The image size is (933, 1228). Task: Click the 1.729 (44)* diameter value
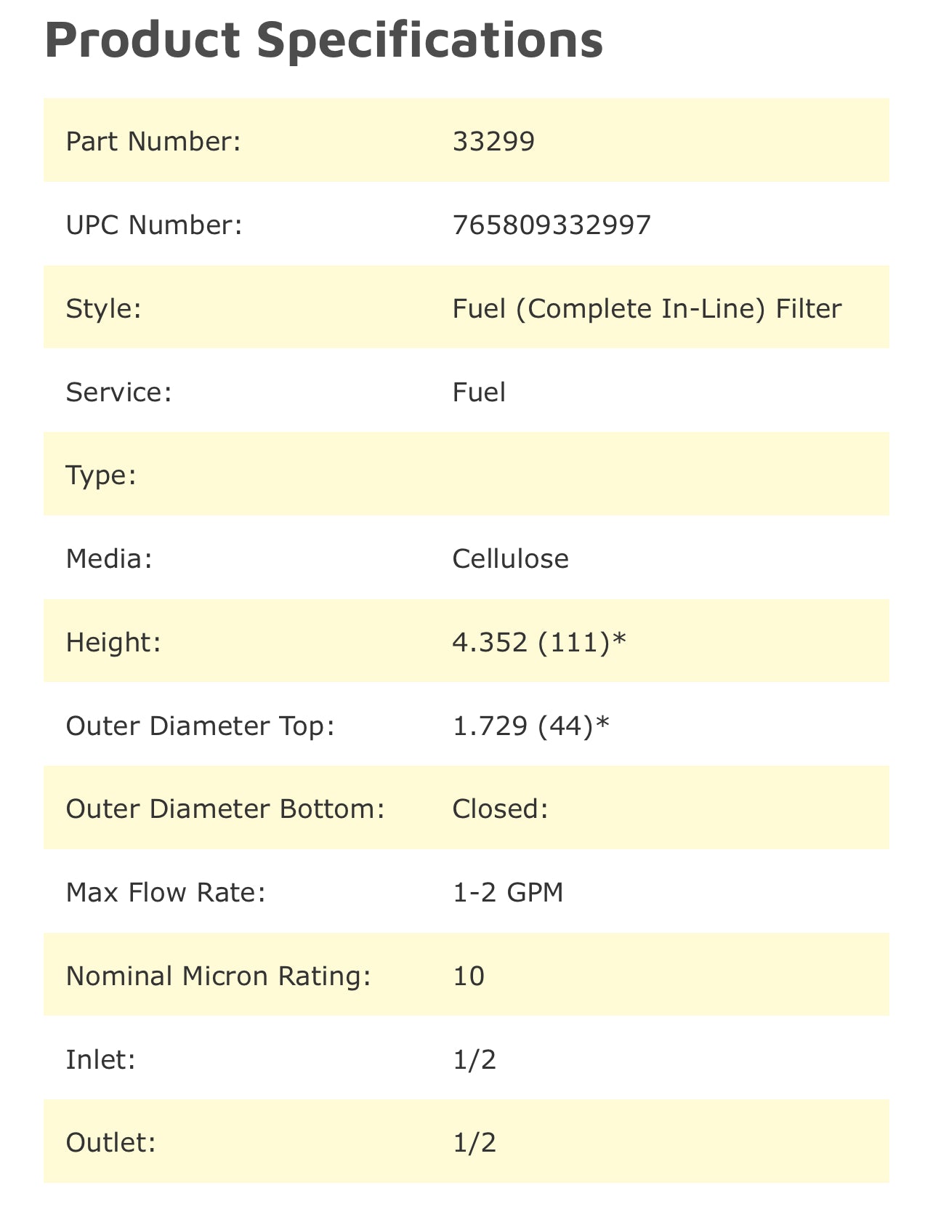[x=530, y=726]
